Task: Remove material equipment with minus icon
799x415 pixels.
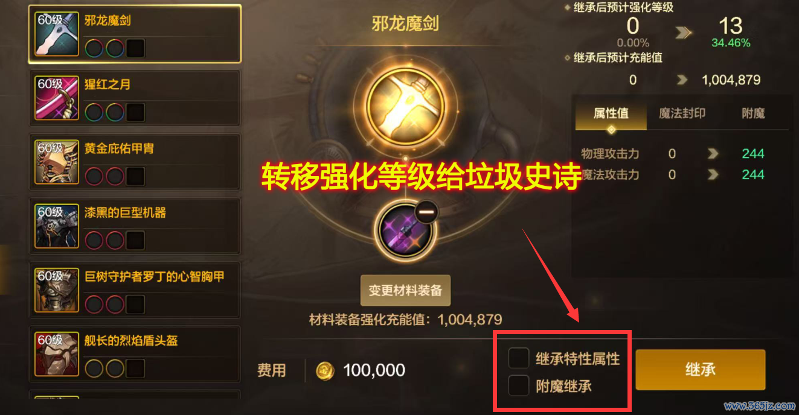Action: click(x=426, y=212)
